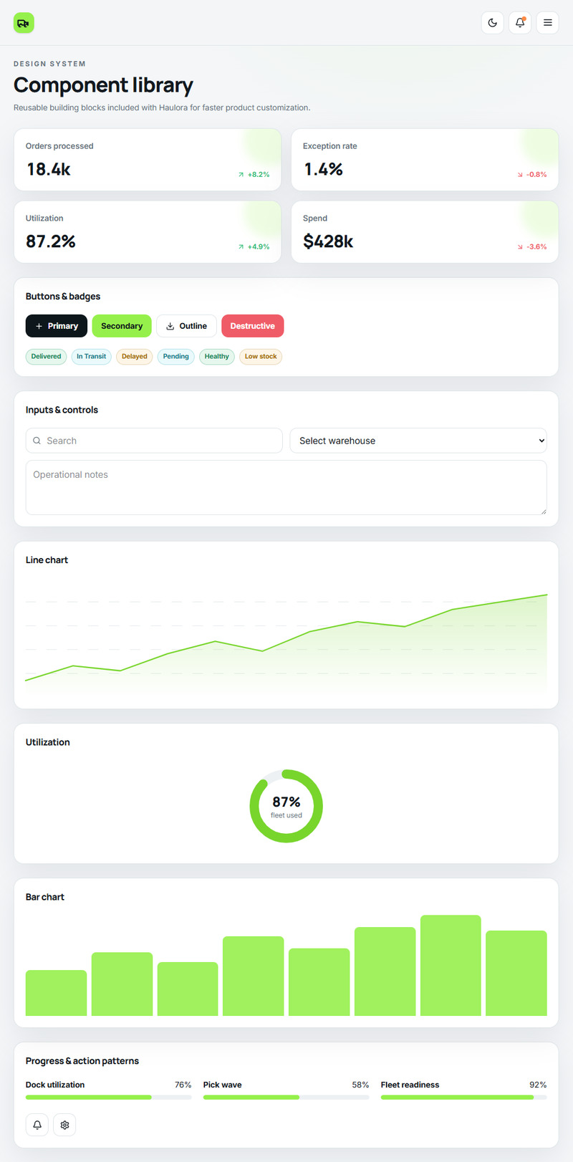Click the 58% pick wave value
573x1162 pixels.
pos(361,1085)
